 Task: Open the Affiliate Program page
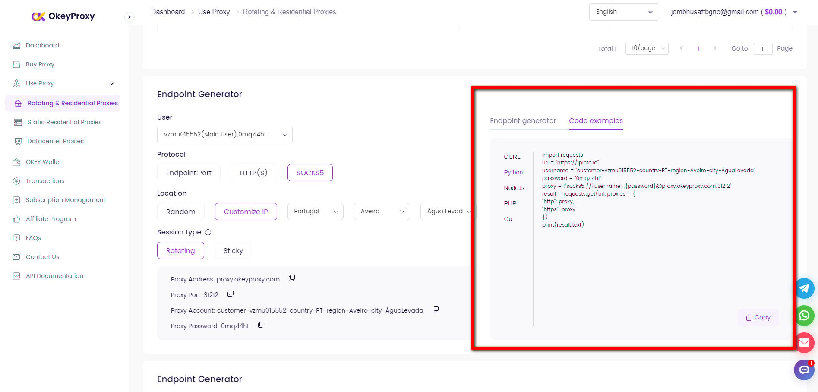[x=51, y=219]
